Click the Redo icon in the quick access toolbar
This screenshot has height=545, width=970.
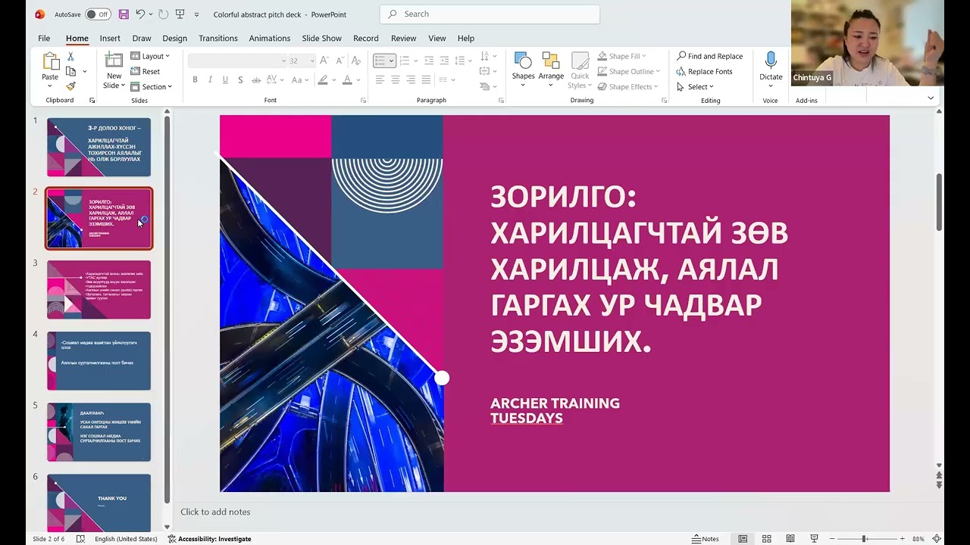tap(161, 14)
